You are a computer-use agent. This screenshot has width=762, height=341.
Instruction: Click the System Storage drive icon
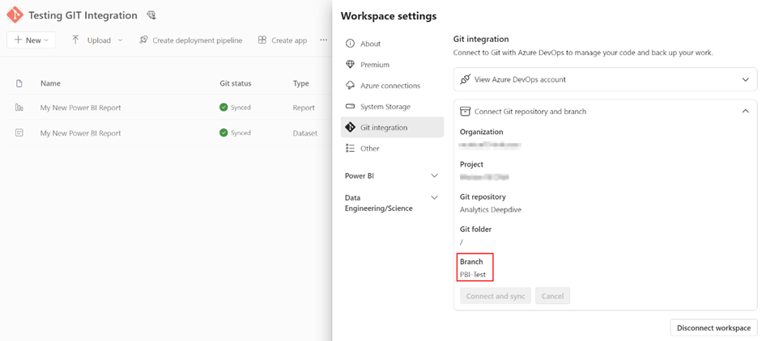tap(350, 106)
